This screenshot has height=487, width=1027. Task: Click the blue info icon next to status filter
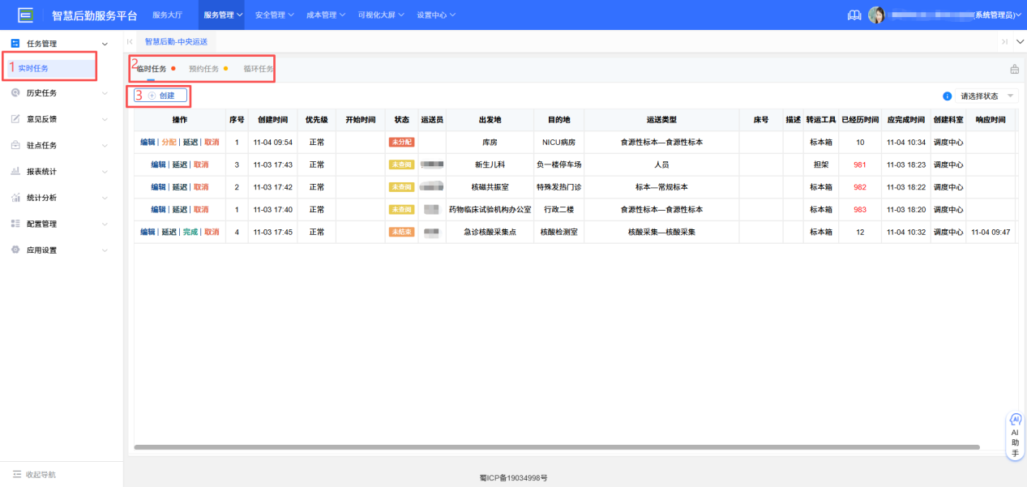(946, 95)
